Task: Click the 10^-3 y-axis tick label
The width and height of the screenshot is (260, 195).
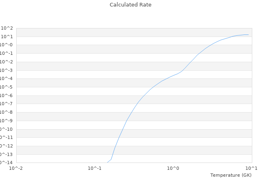Action: point(6,70)
